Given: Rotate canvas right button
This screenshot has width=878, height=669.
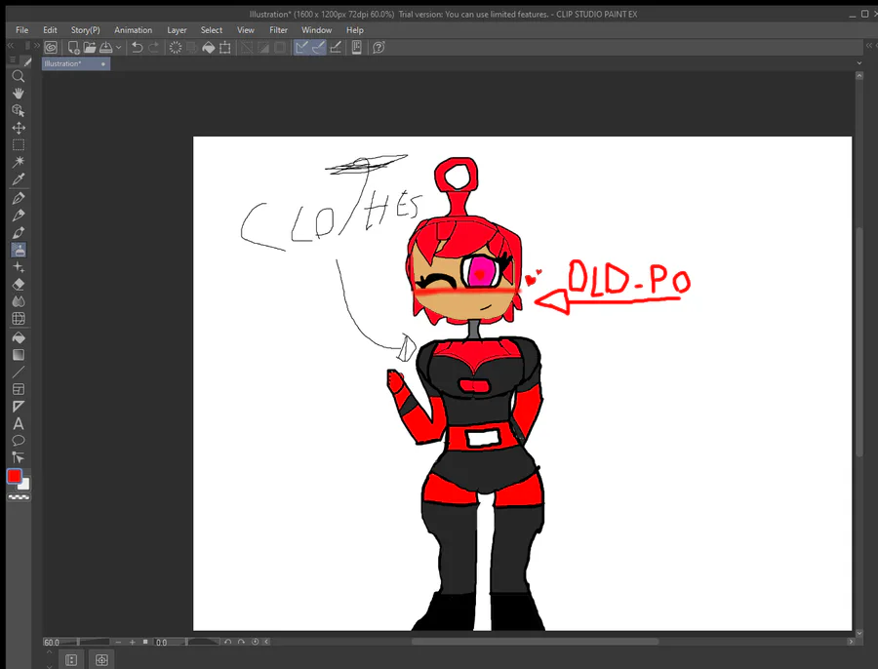Looking at the screenshot, I should (241, 642).
